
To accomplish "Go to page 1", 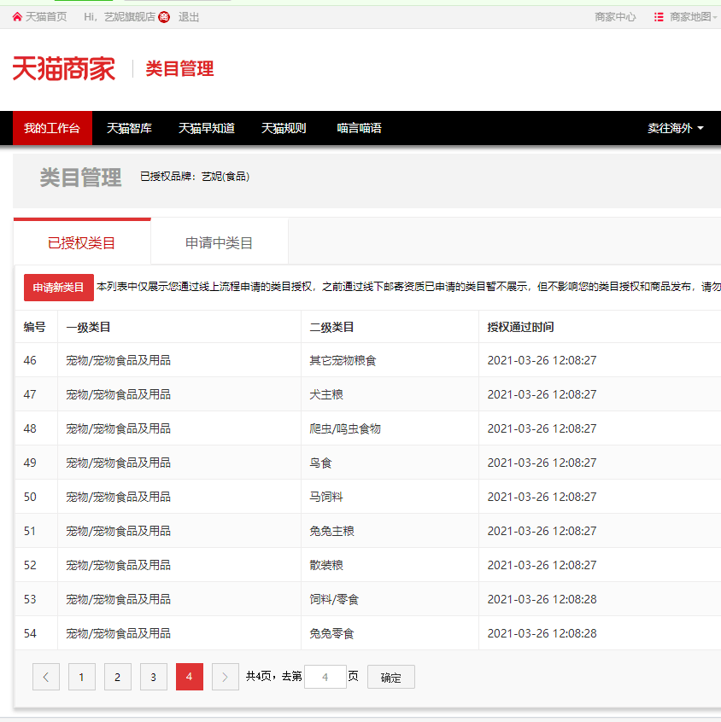I will coord(82,677).
